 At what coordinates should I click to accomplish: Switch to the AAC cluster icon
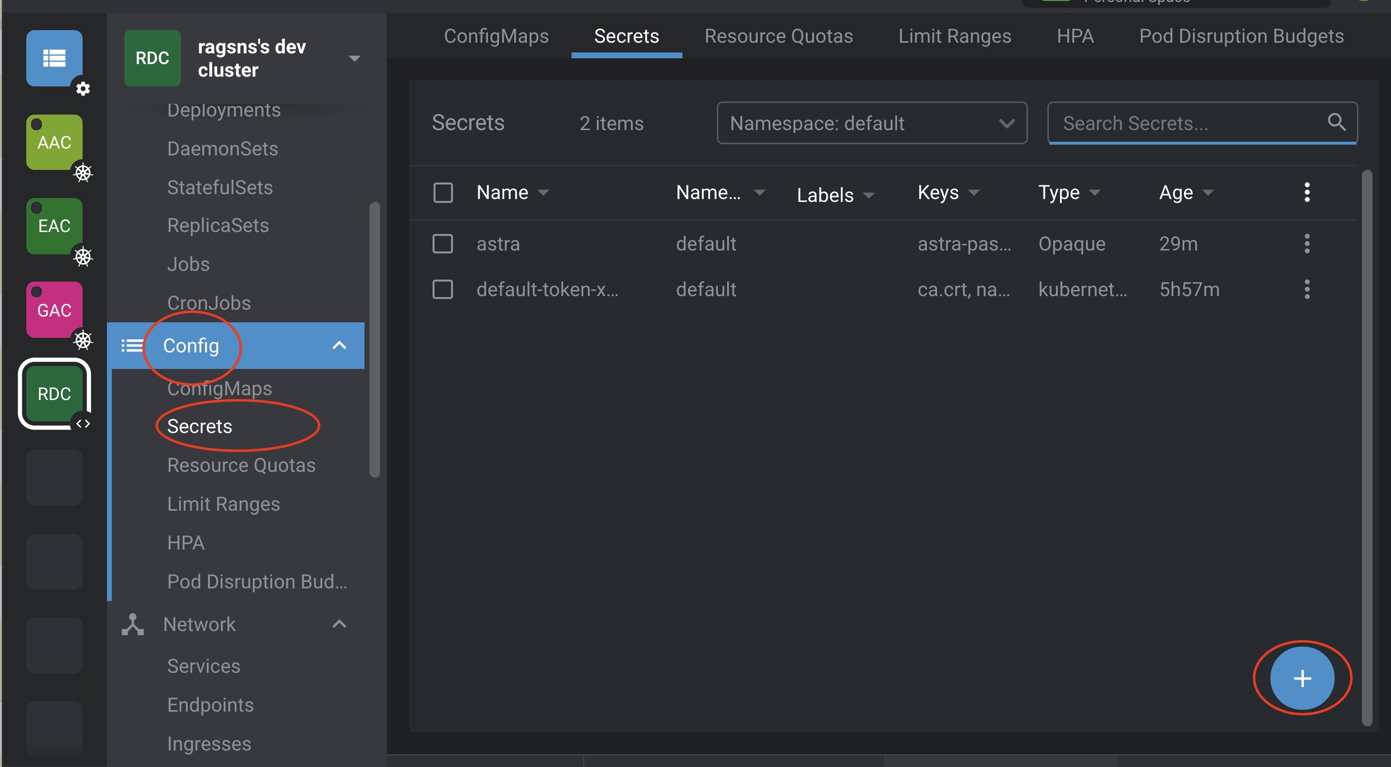[54, 142]
